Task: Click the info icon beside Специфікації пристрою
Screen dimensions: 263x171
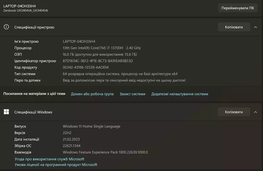Action: click(6, 27)
